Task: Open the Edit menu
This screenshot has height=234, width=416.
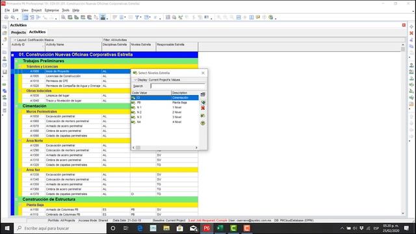Action: click(x=16, y=10)
